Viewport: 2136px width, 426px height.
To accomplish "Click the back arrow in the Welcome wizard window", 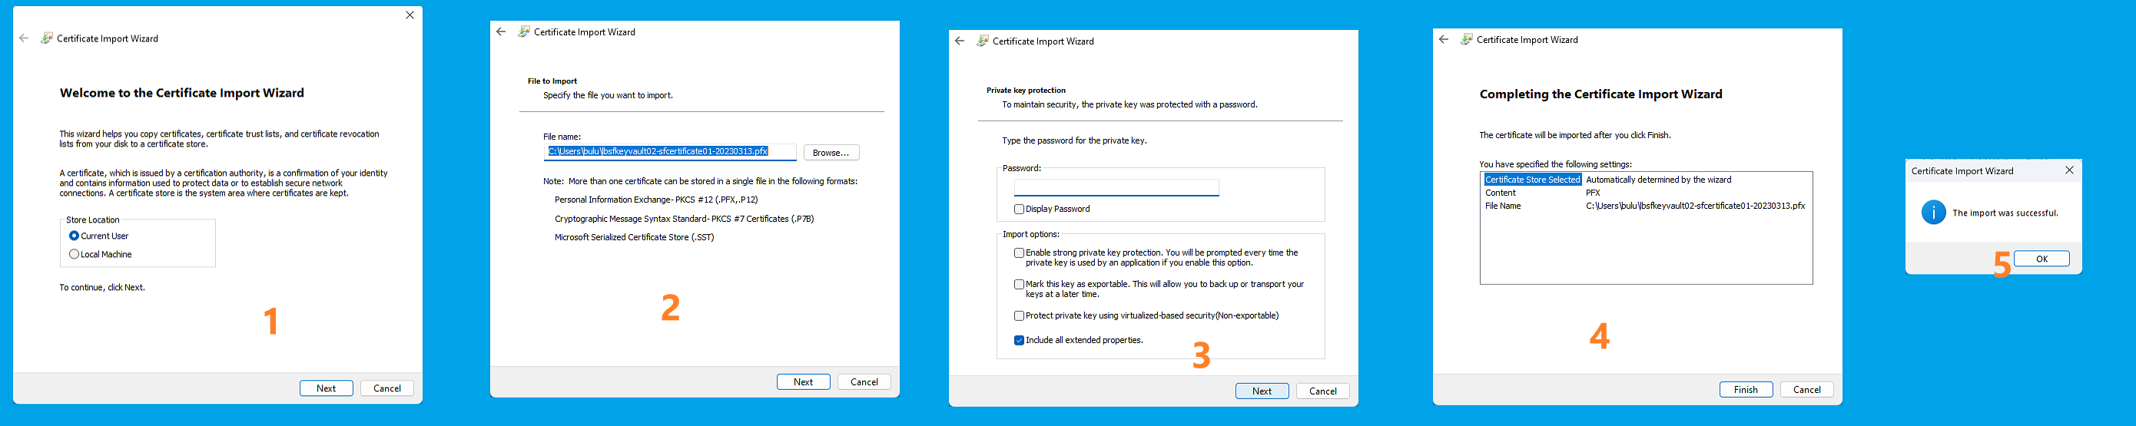I will 24,38.
